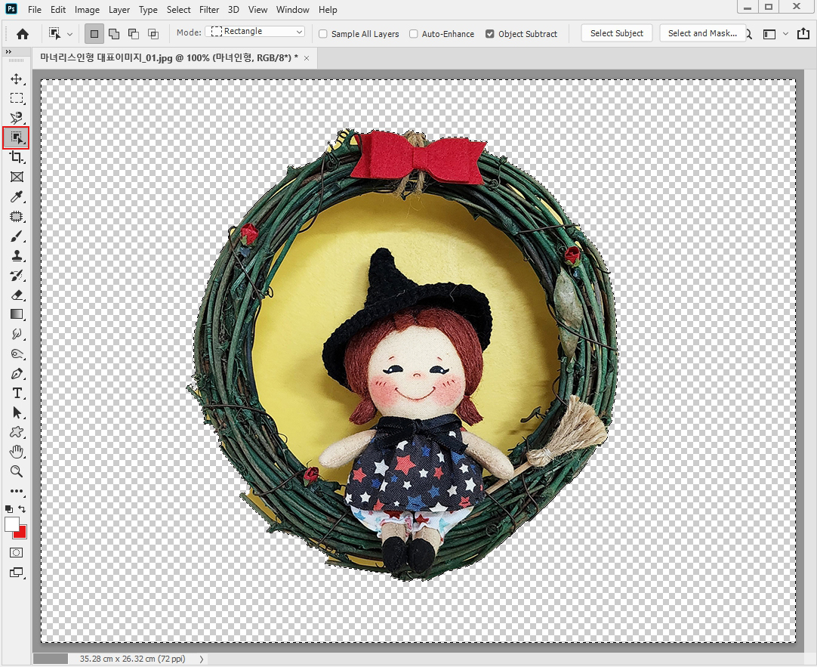Open the File menu
The height and width of the screenshot is (667, 817).
[35, 9]
